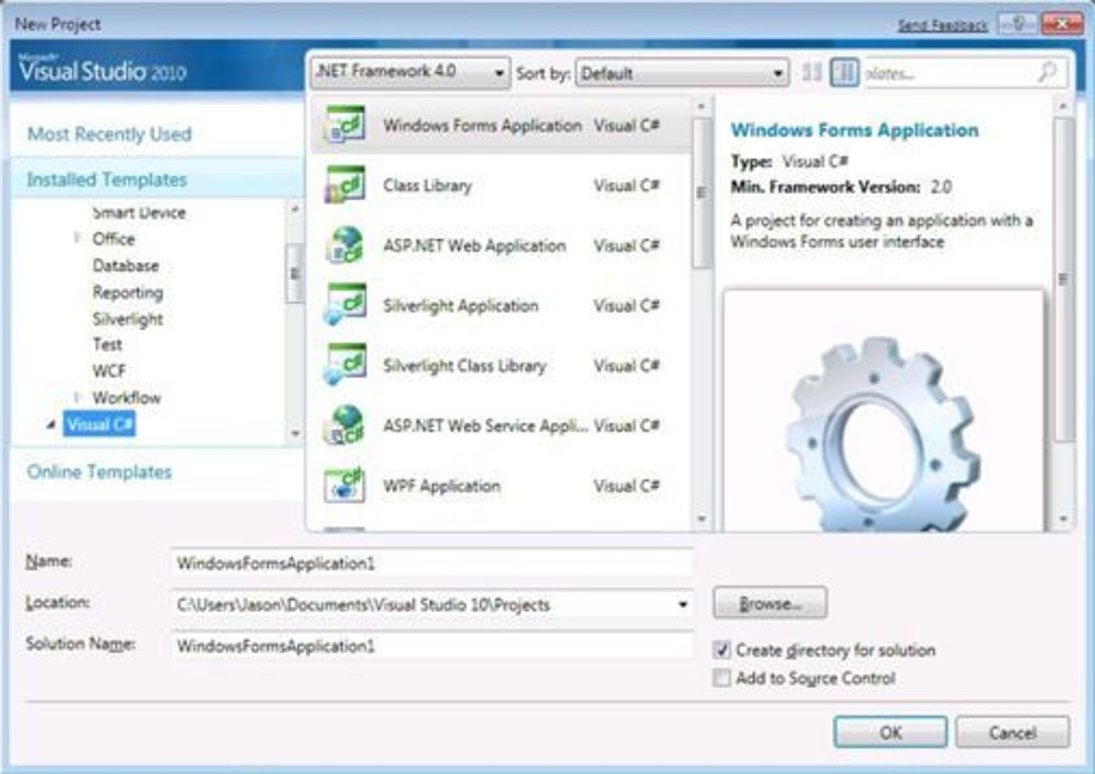Click the Browse... button
Screen dimensions: 1095x774
[770, 603]
